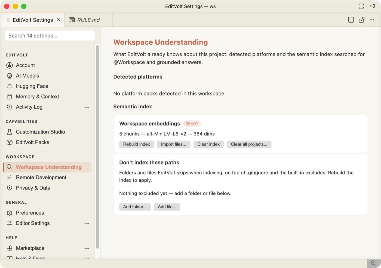Open the Memory & Context page

point(47,97)
